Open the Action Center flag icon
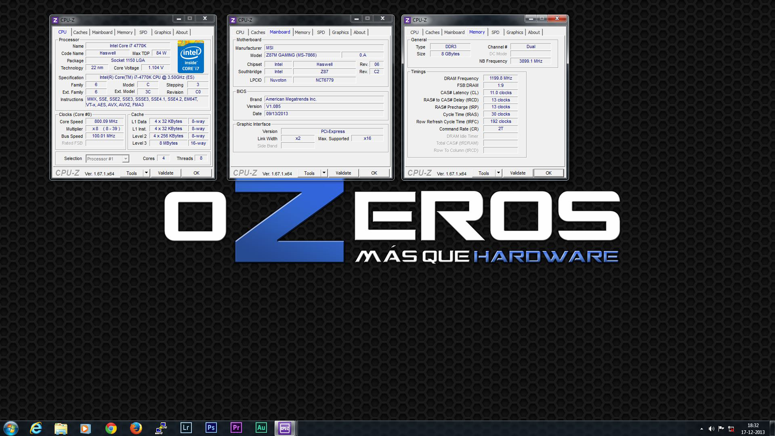This screenshot has height=436, width=775. (721, 429)
